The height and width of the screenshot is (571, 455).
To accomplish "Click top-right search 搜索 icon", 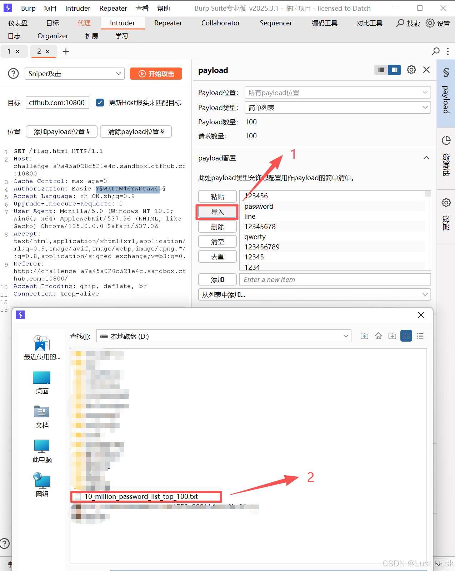I will coord(408,23).
